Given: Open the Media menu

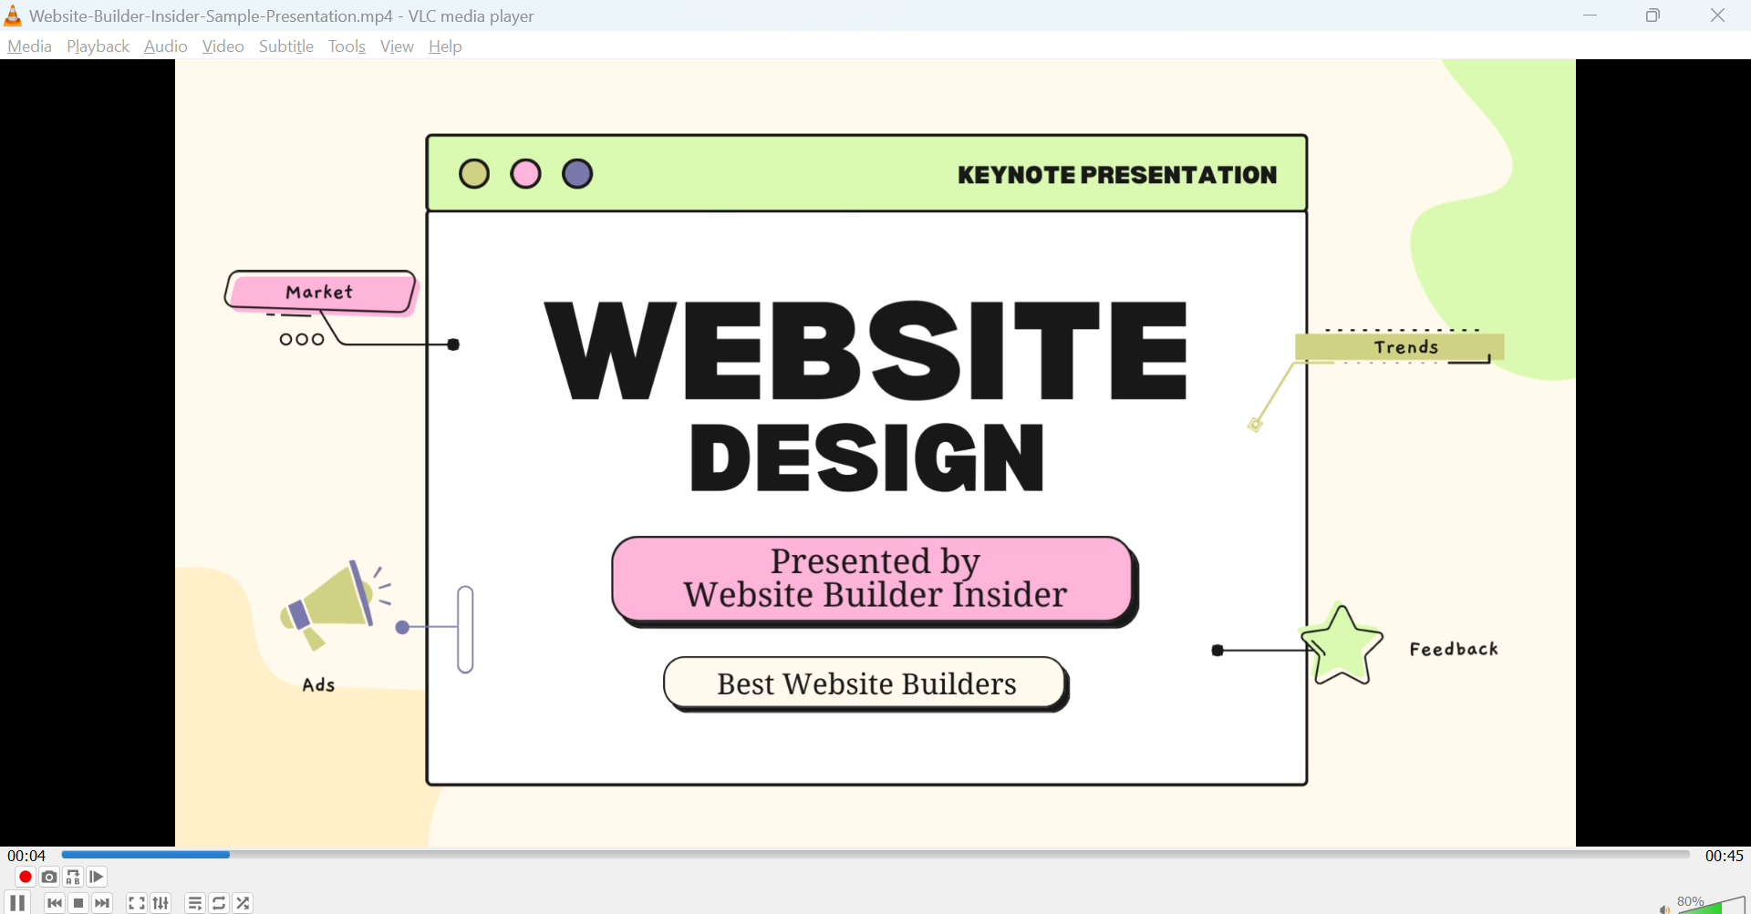Looking at the screenshot, I should pyautogui.click(x=29, y=46).
